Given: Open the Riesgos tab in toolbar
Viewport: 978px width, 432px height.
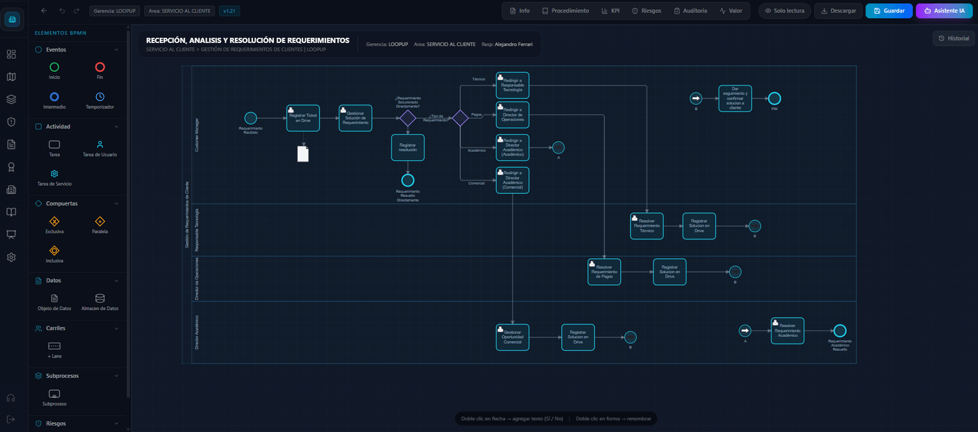Looking at the screenshot, I should pos(646,11).
